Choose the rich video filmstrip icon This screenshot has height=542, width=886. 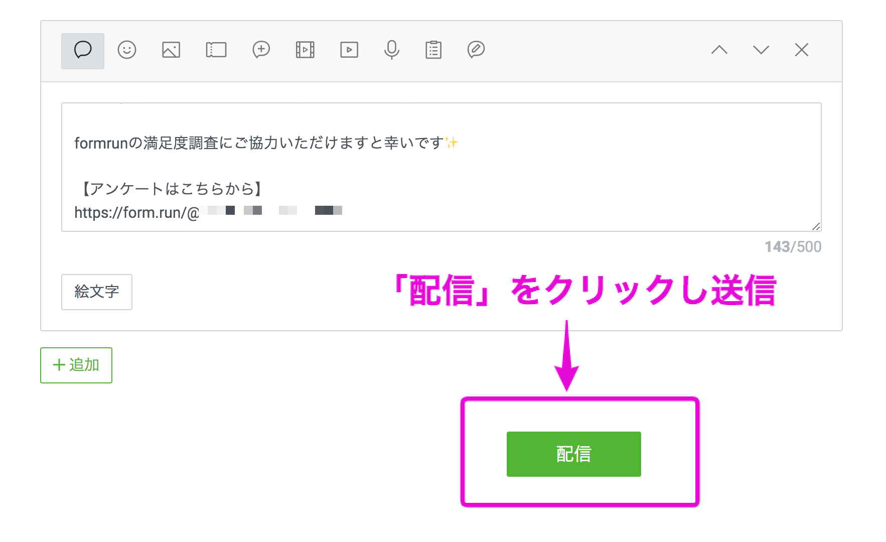(x=305, y=50)
